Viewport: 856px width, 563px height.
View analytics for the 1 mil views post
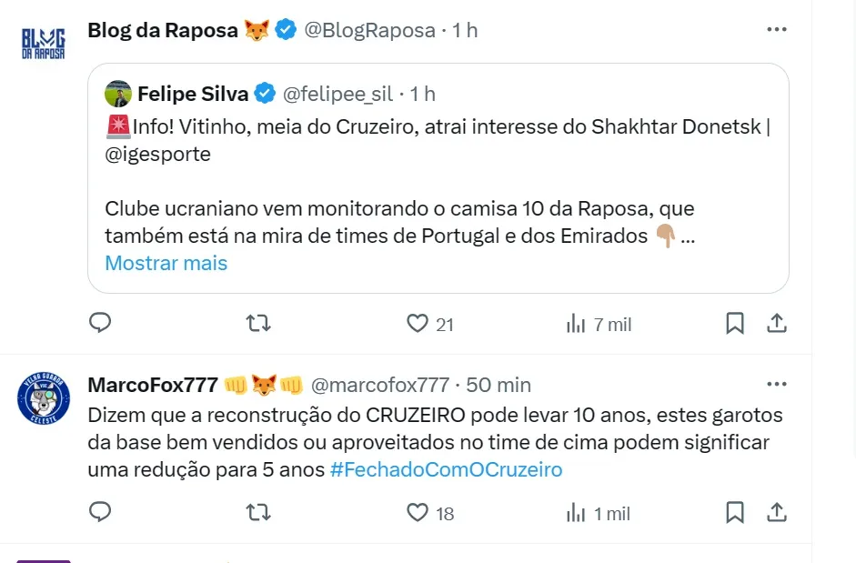[x=576, y=513]
